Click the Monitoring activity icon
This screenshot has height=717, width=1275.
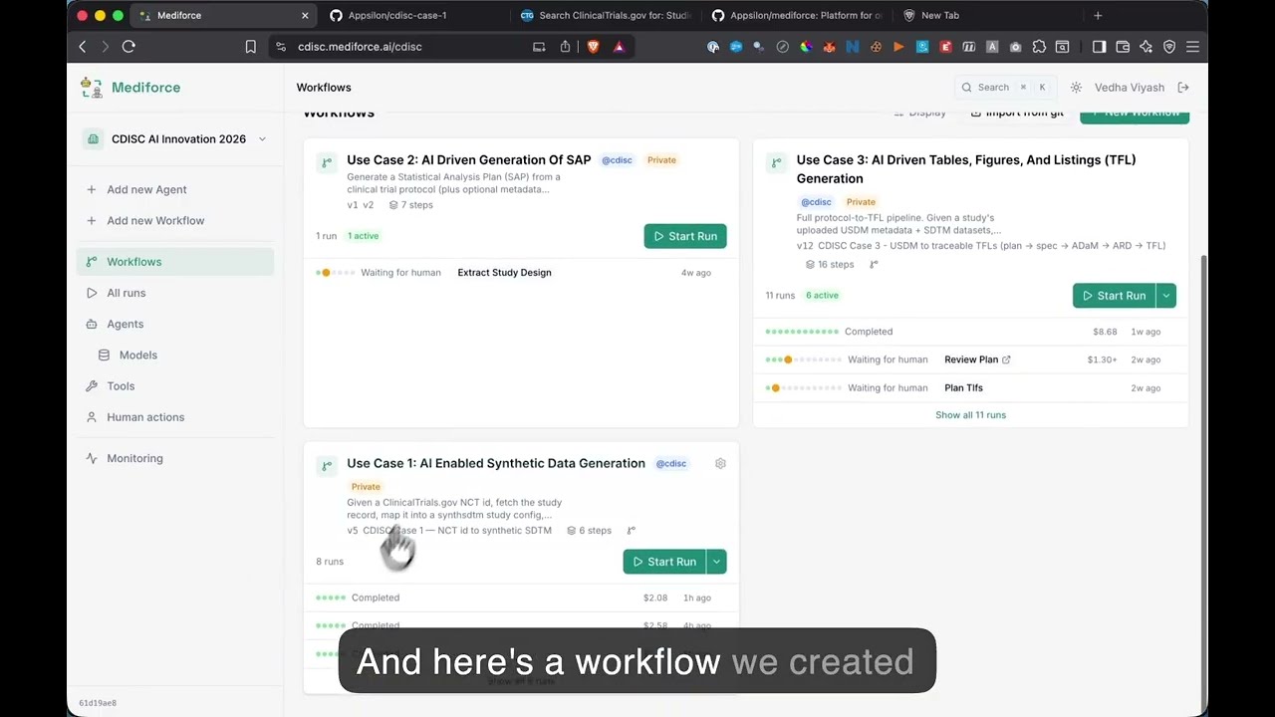(x=92, y=458)
